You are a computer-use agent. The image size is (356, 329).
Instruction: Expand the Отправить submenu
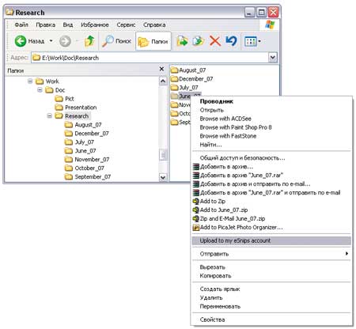[271, 254]
